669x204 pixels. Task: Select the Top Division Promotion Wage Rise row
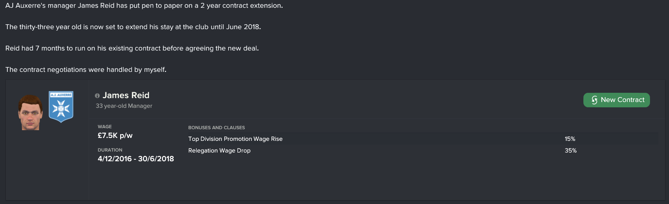point(235,139)
